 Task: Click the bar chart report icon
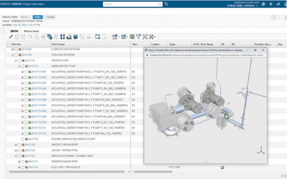pyautogui.click(x=69, y=37)
